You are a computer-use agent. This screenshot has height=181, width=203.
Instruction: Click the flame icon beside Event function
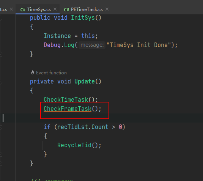(x=33, y=72)
